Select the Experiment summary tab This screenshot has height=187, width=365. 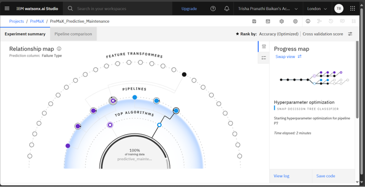(25, 34)
